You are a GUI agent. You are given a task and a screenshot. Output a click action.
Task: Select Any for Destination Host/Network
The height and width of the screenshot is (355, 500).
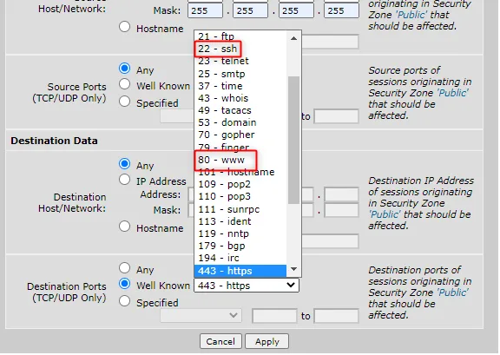point(124,164)
